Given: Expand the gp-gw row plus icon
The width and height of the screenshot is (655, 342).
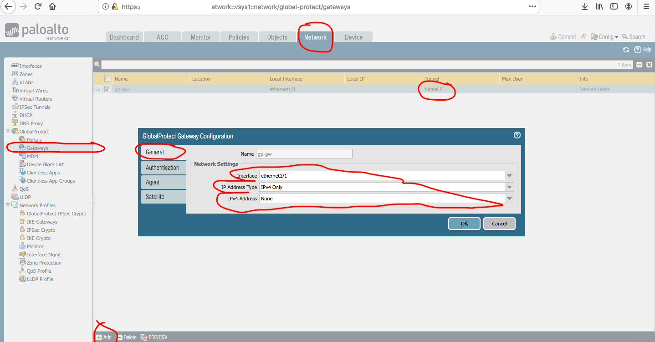Looking at the screenshot, I should click(98, 89).
